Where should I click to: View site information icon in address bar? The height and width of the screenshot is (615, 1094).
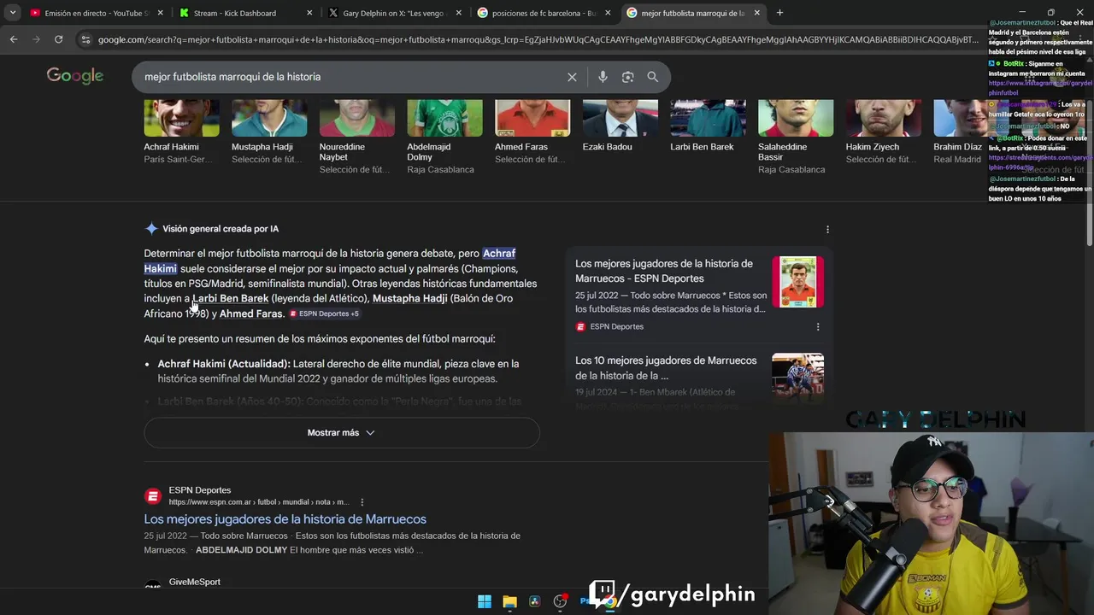tap(85, 39)
